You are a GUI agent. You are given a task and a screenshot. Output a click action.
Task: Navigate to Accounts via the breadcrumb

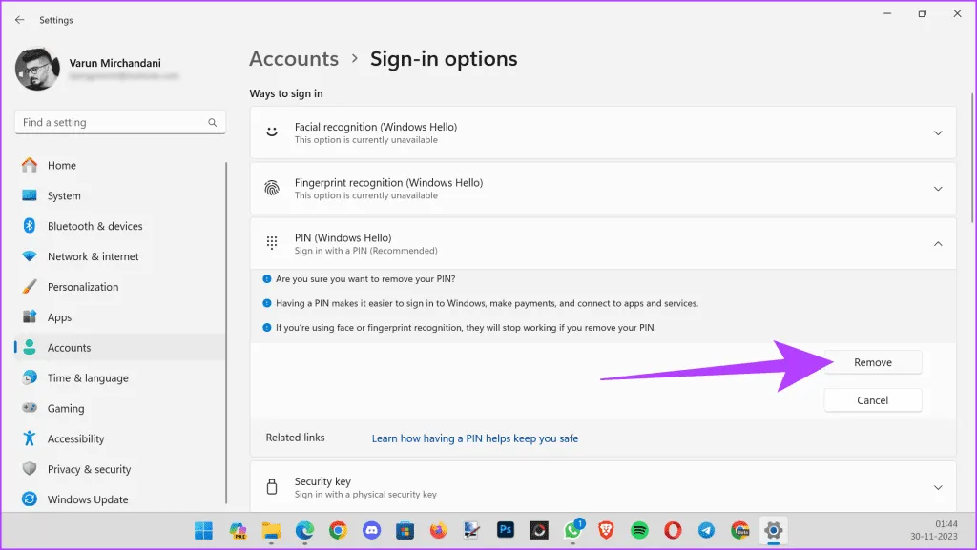(x=294, y=59)
